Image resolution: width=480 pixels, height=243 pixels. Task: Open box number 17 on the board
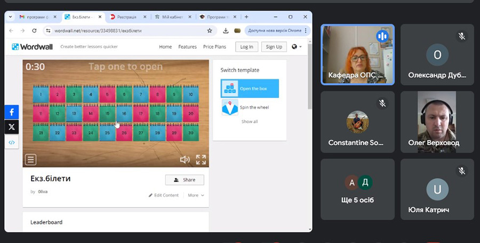pyautogui.click(x=141, y=113)
